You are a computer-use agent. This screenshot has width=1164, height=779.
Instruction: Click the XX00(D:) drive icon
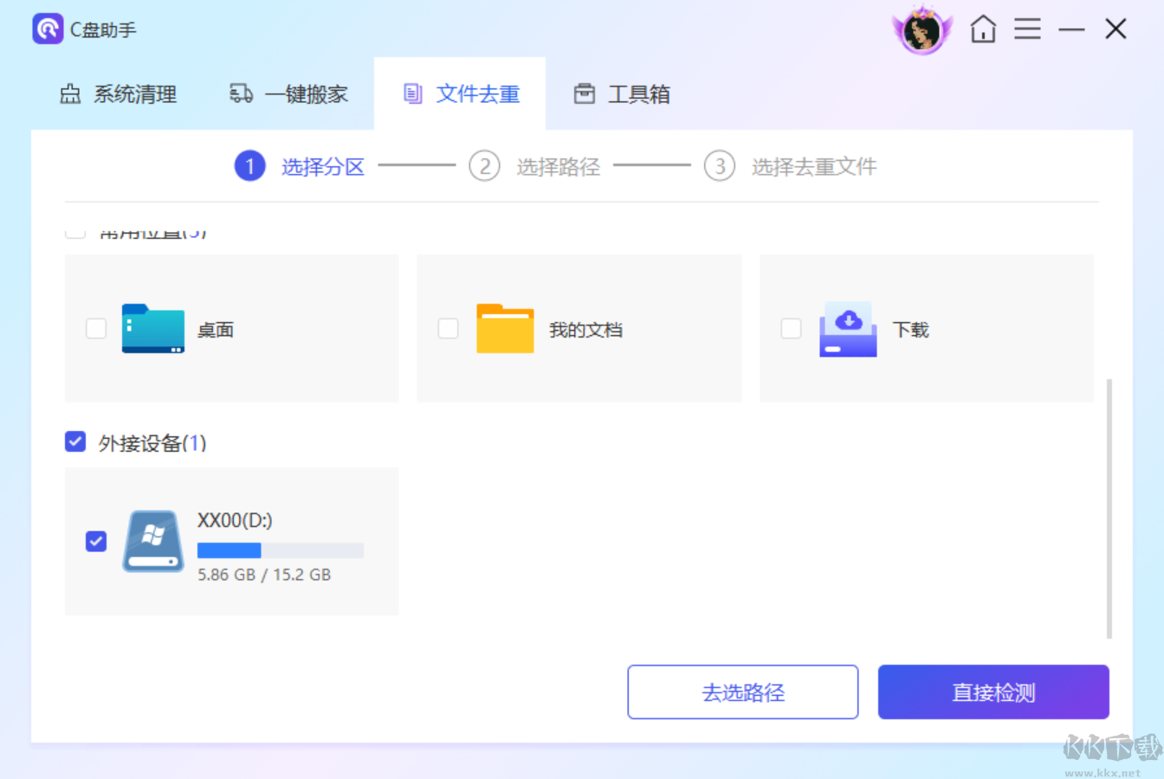153,541
